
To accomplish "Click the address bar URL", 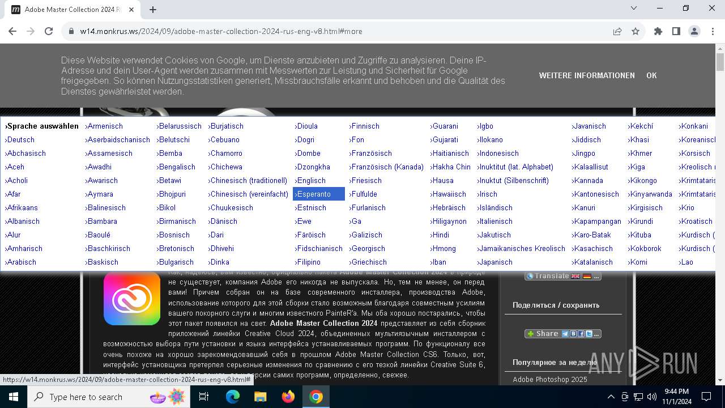I will point(221,32).
